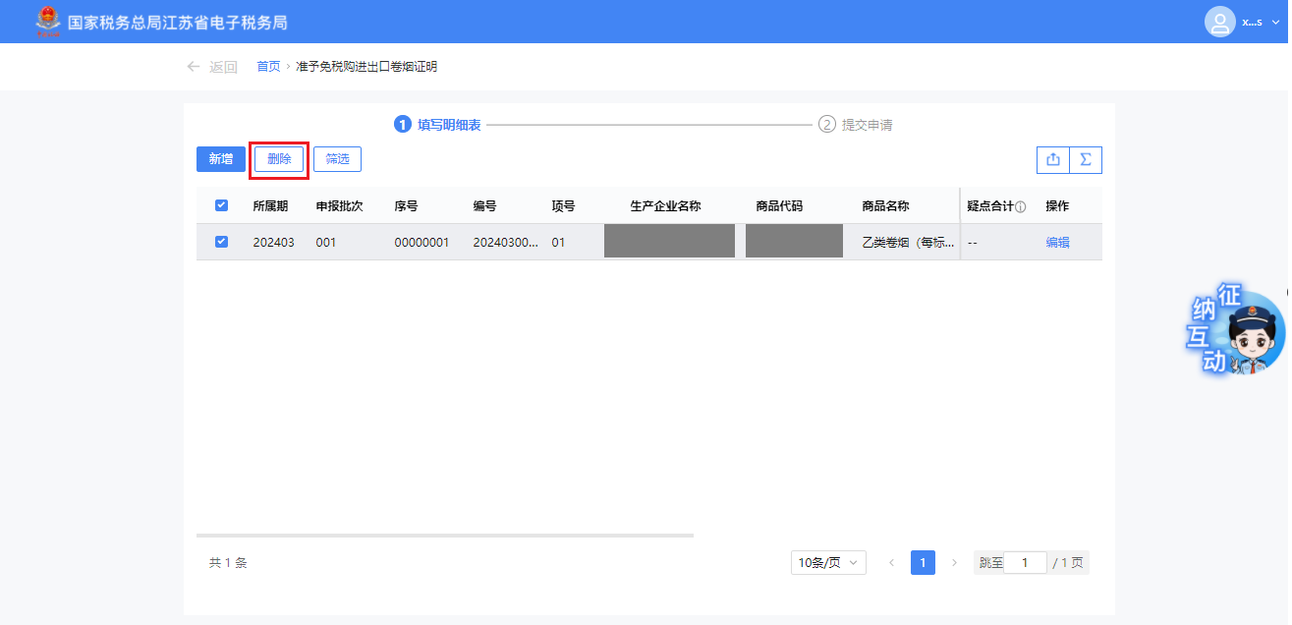The height and width of the screenshot is (625, 1292).
Task: Toggle the select-all header checkbox
Action: [221, 205]
